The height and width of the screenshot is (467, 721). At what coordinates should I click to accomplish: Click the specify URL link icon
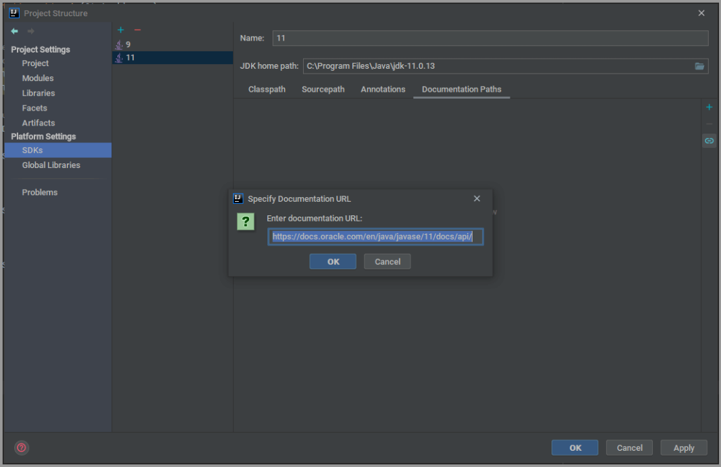pyautogui.click(x=709, y=141)
